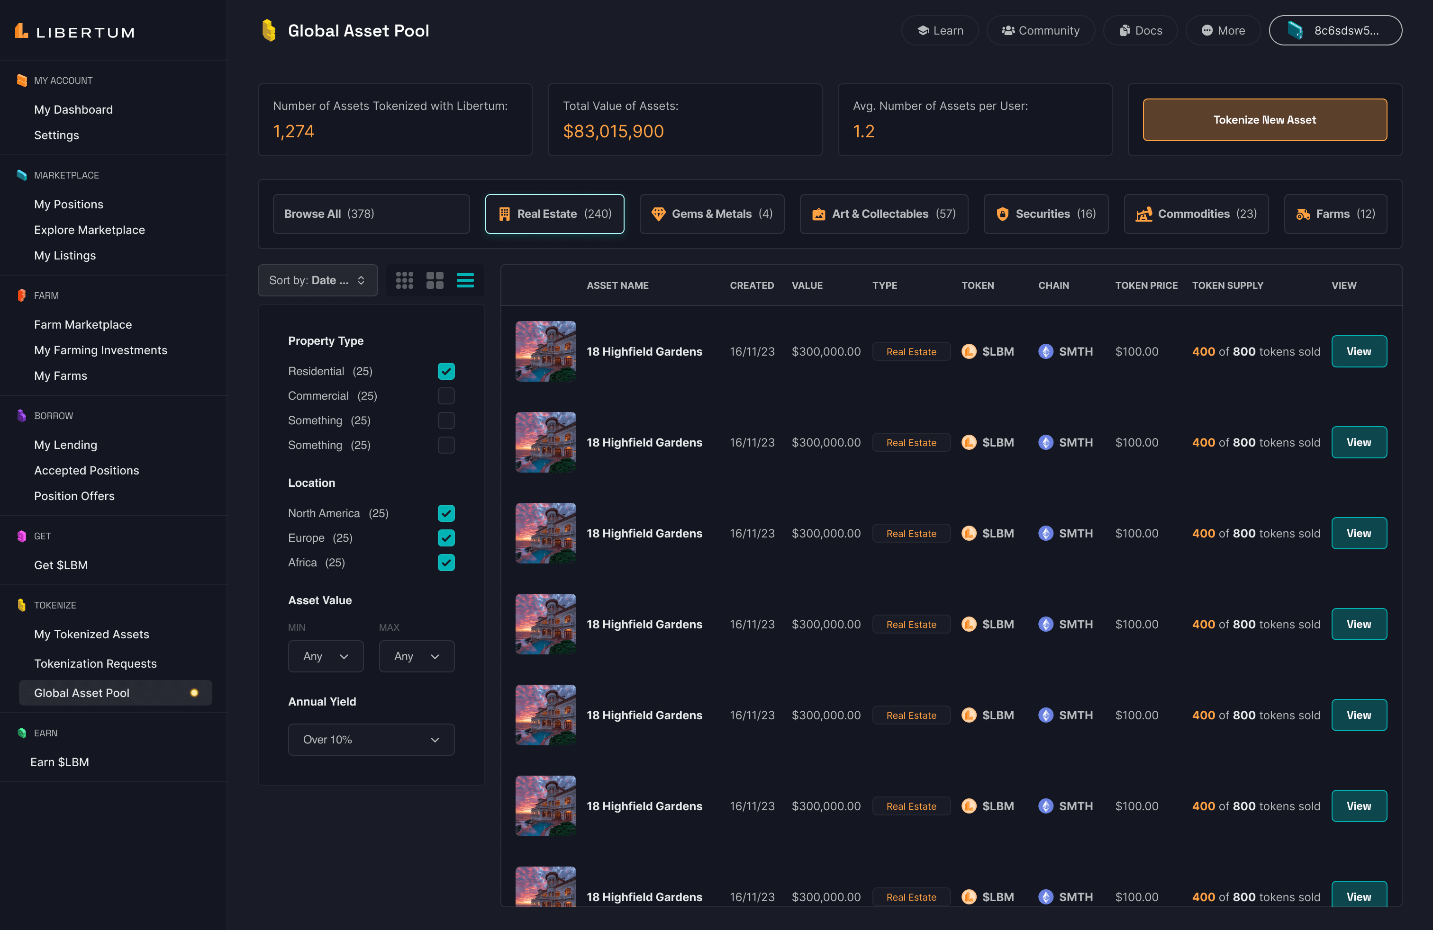Screen dimensions: 1433x930
Task: Switch to small grid view icon
Action: point(404,280)
